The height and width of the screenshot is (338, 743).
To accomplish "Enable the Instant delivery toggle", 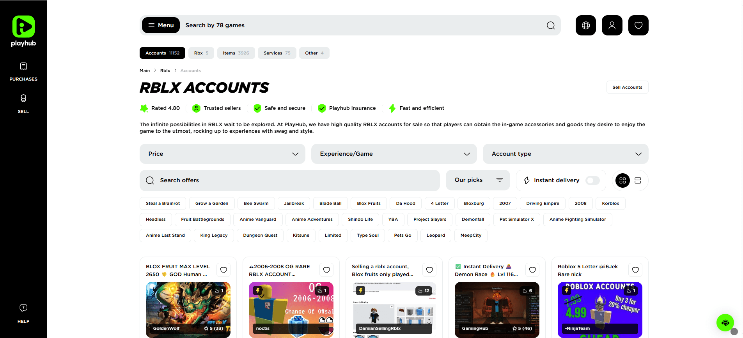I will pos(592,180).
